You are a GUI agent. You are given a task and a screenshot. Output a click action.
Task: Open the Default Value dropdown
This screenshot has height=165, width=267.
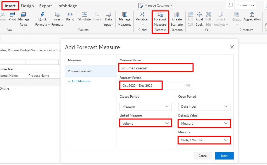(x=204, y=123)
